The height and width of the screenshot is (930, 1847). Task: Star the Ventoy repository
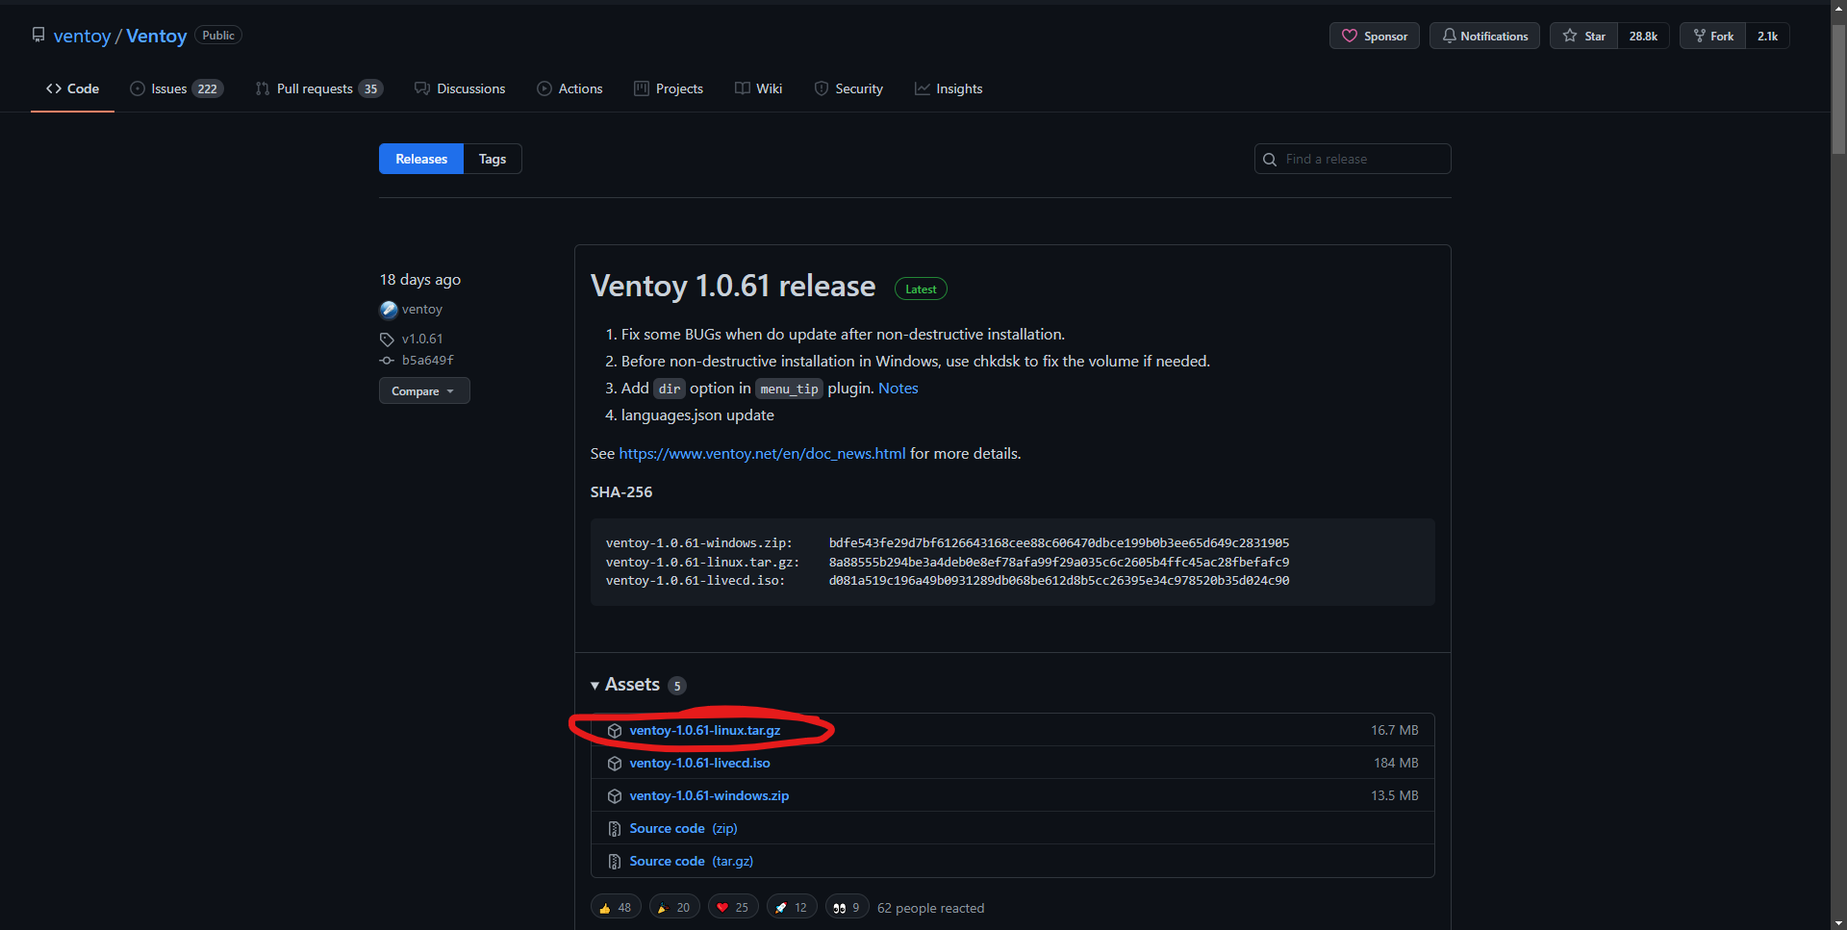(1583, 36)
